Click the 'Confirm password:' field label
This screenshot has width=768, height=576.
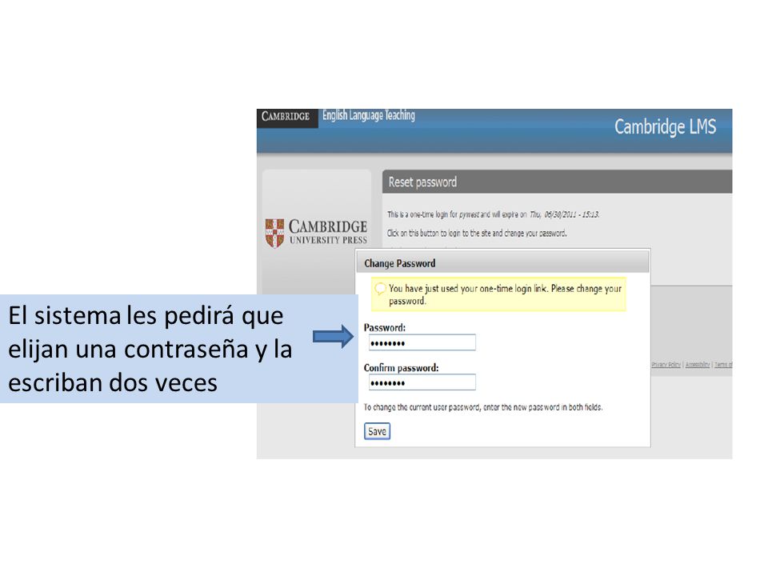(401, 368)
